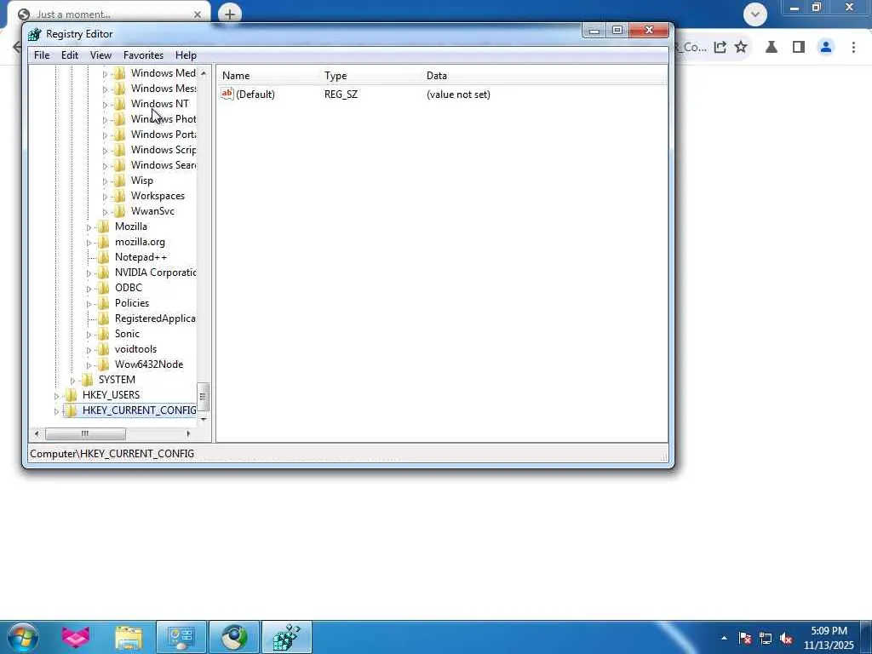The height and width of the screenshot is (654, 872).
Task: Select the Windows Portable Devices key
Action: point(163,135)
